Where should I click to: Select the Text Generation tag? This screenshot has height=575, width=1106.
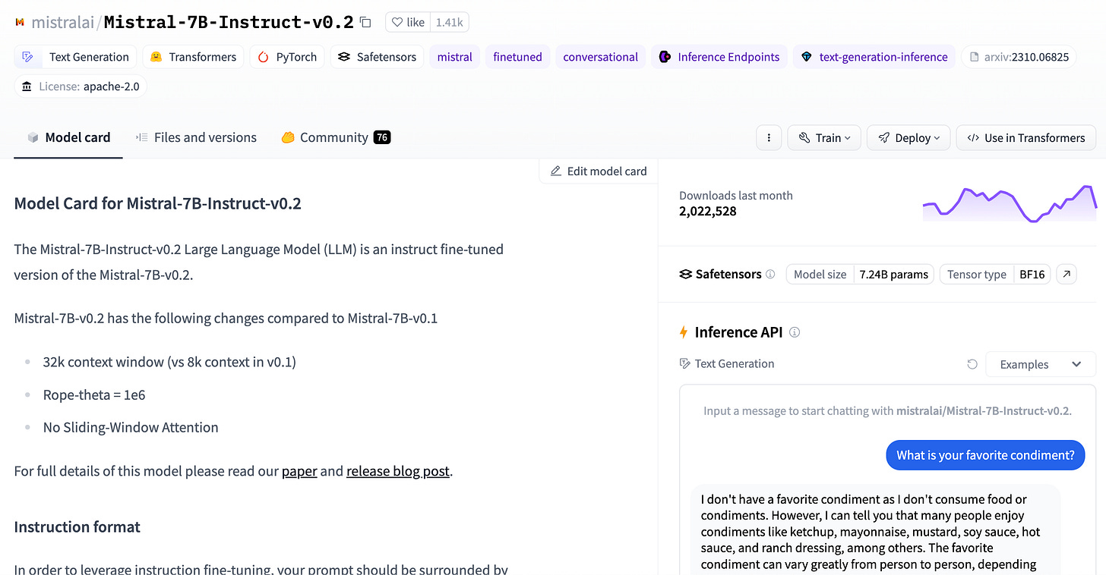tap(76, 57)
